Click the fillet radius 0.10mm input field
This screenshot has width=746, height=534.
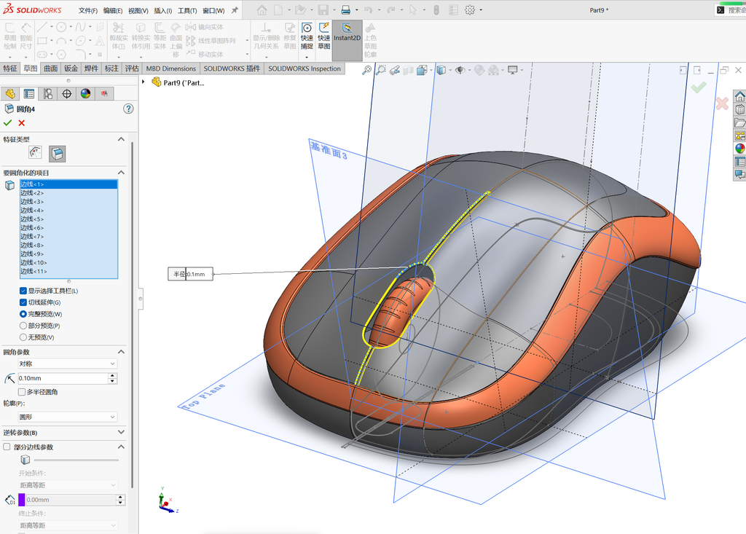click(63, 378)
